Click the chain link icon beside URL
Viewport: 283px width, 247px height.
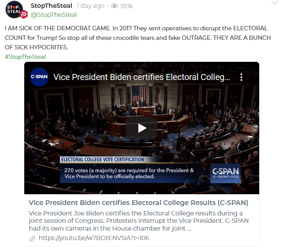pyautogui.click(x=32, y=238)
